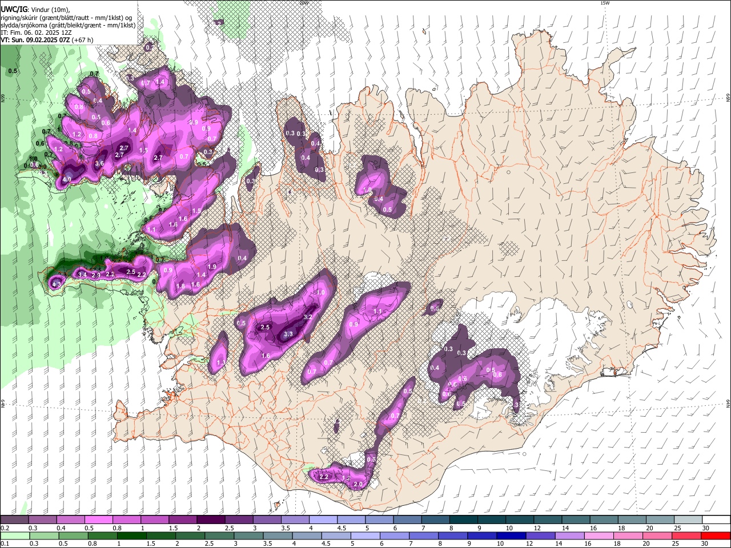Click the "15W" longitude label

pos(604,3)
